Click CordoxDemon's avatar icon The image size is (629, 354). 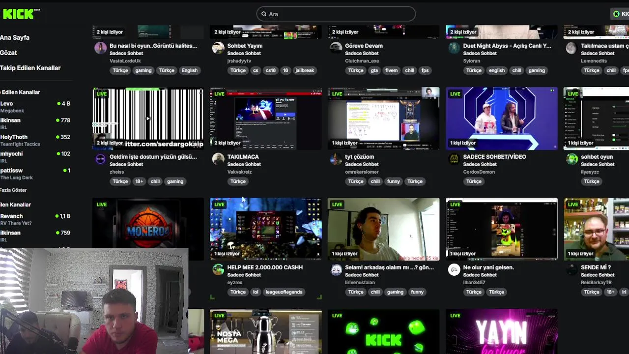pyautogui.click(x=454, y=159)
